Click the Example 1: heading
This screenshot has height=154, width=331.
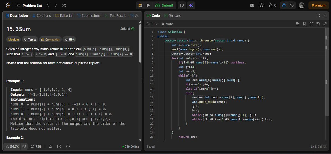(x=15, y=81)
